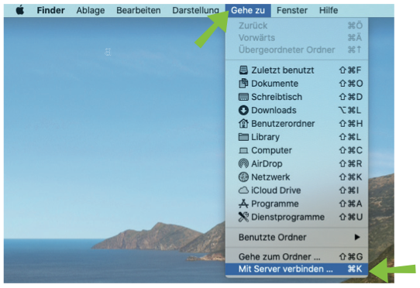Click the iCloud Drive cloud icon
Viewport: 420px width, 288px height.
[x=243, y=190]
